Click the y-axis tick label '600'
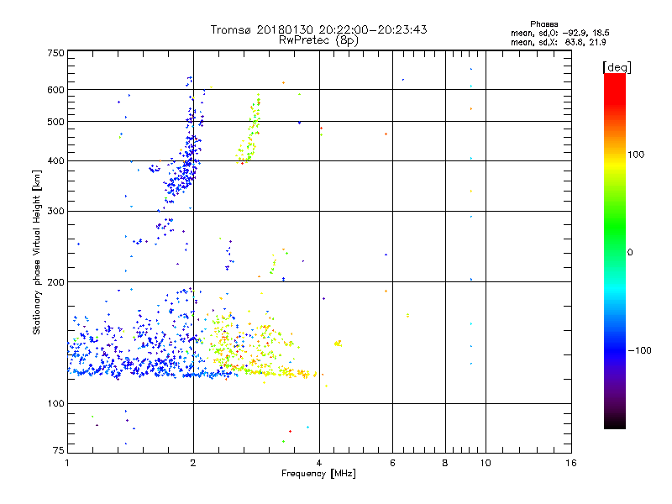This screenshot has height=504, width=672. coord(55,90)
